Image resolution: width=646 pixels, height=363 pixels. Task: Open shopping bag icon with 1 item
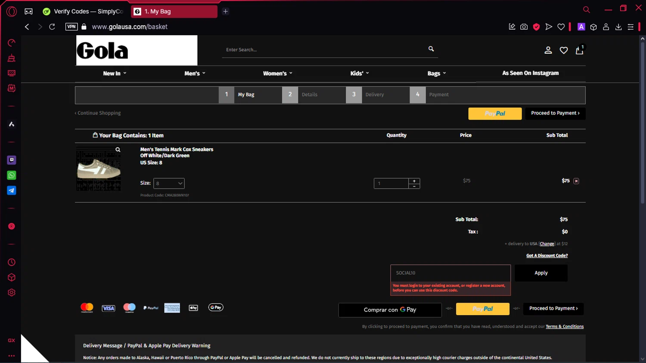[580, 50]
